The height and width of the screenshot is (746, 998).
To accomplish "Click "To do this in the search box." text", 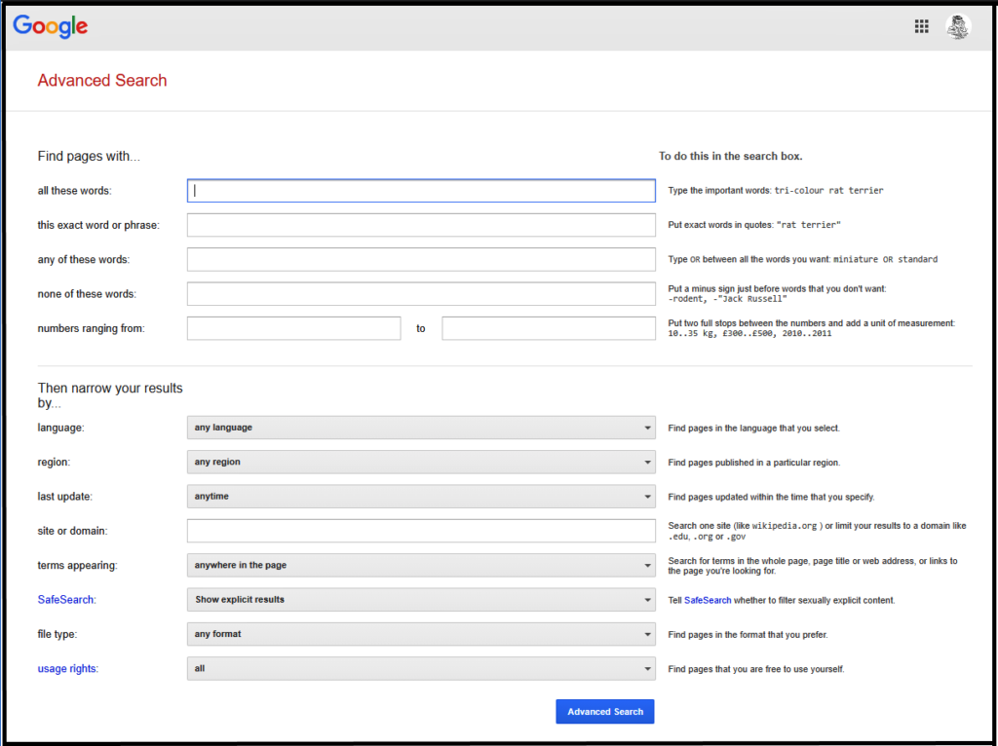I will pyautogui.click(x=730, y=157).
